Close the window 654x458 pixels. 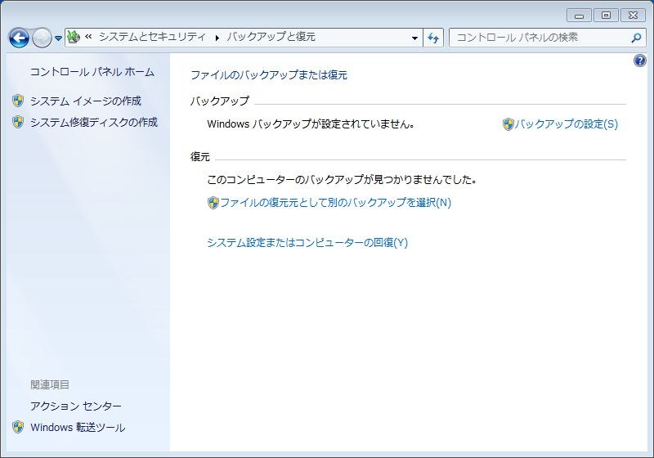click(x=633, y=16)
